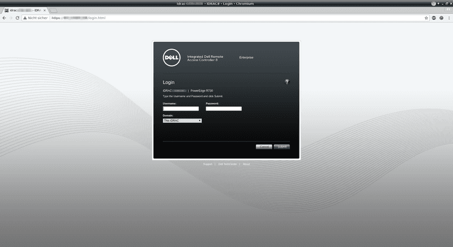Open the login help question mark icon
This screenshot has width=453, height=247.
[x=287, y=82]
